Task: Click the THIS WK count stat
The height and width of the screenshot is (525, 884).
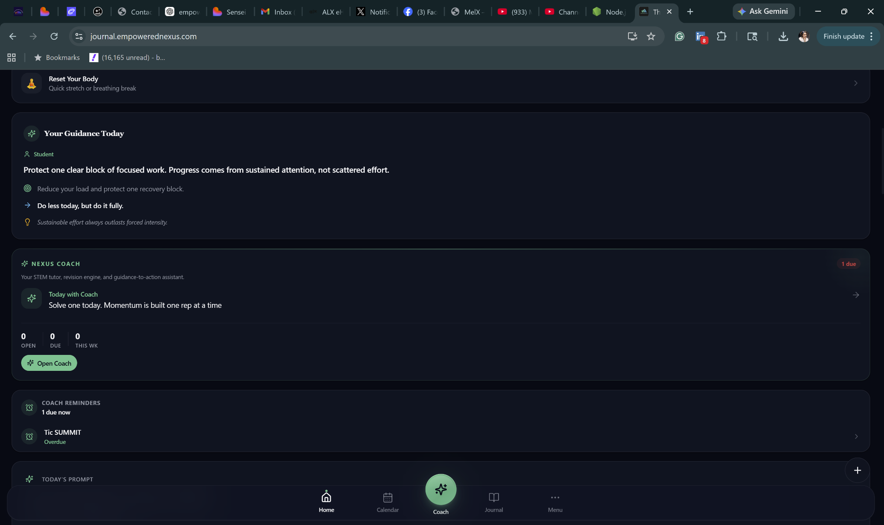Action: pos(86,340)
